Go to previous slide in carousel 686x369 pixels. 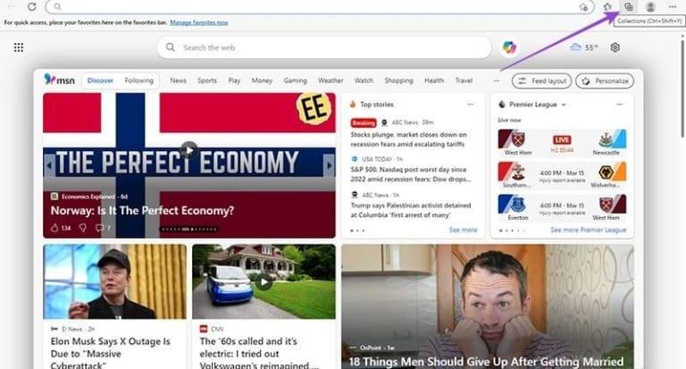click(x=49, y=165)
